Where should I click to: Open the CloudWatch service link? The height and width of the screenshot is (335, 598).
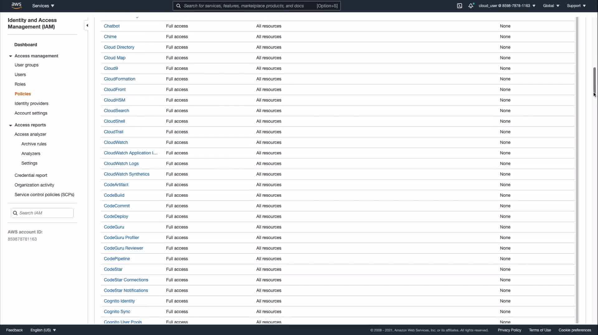pos(116,143)
